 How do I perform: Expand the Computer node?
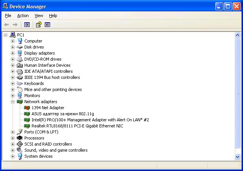[13, 41]
